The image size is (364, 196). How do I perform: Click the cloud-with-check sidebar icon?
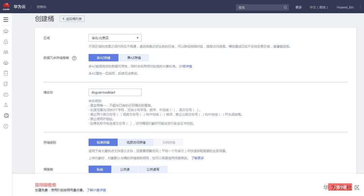coord(6,94)
